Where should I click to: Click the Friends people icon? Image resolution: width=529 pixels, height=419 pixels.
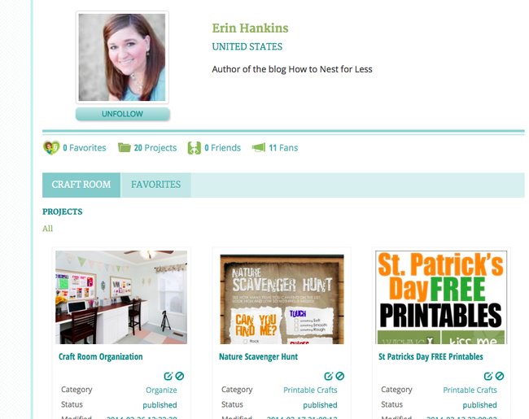[194, 148]
